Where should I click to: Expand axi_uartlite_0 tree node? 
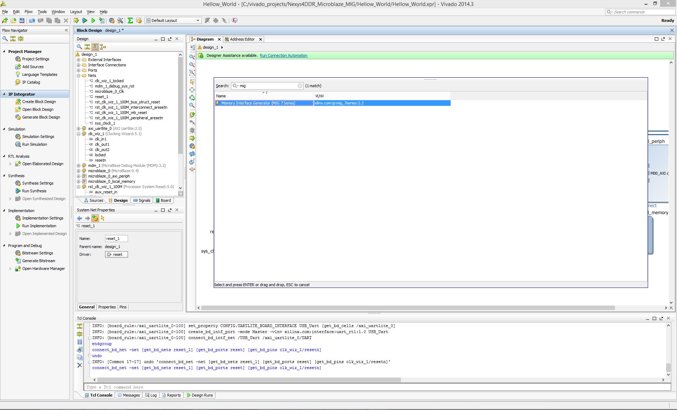(79, 128)
